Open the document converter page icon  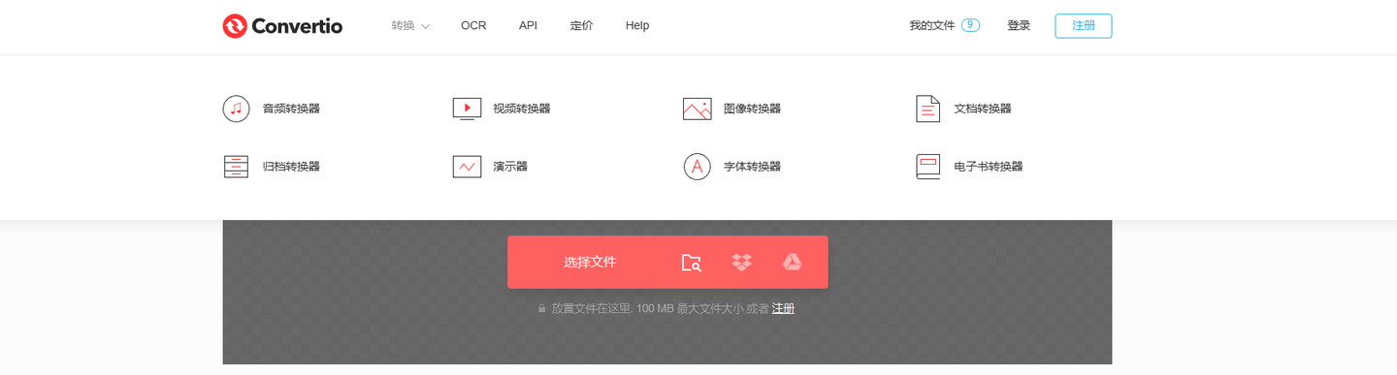(928, 109)
